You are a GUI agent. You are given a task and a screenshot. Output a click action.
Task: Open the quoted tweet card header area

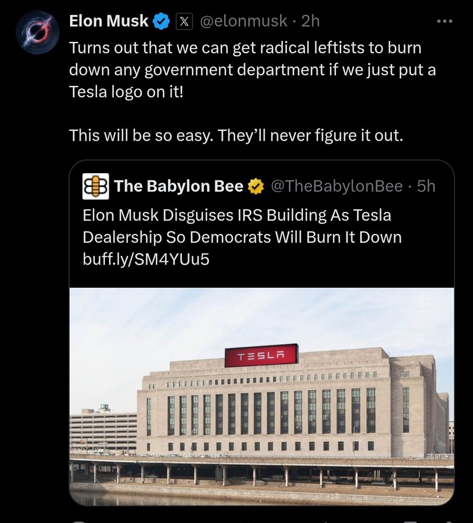(259, 186)
